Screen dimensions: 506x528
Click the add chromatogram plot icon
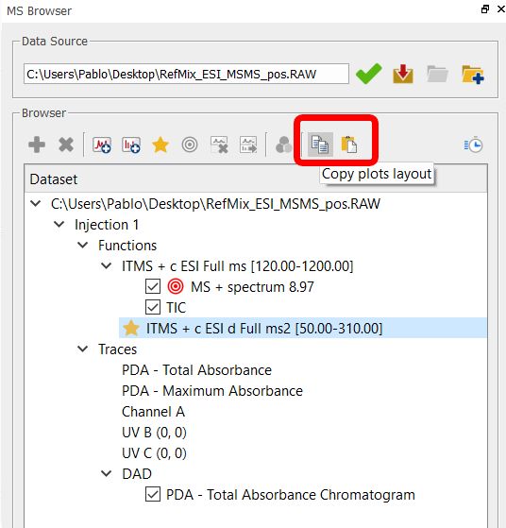coord(102,145)
